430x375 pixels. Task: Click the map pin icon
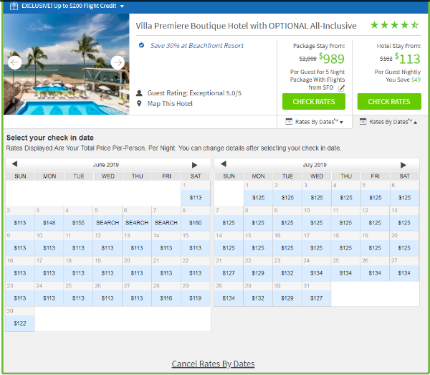click(139, 103)
